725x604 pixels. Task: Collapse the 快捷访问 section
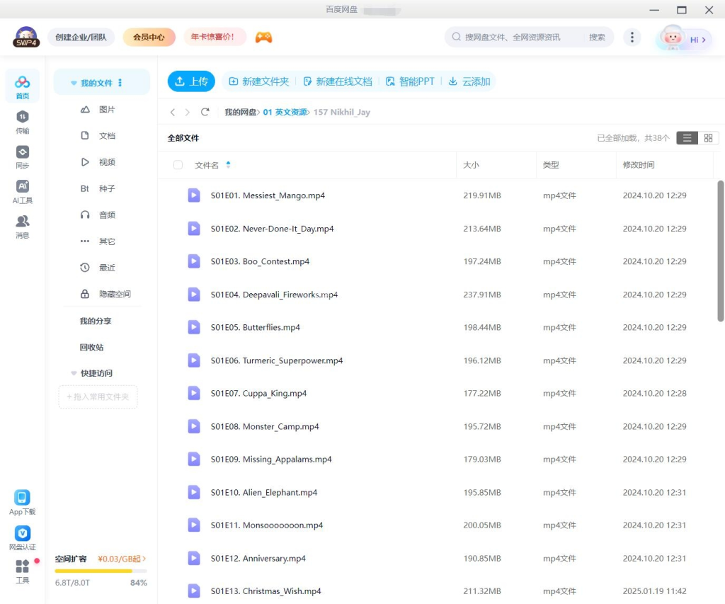74,373
